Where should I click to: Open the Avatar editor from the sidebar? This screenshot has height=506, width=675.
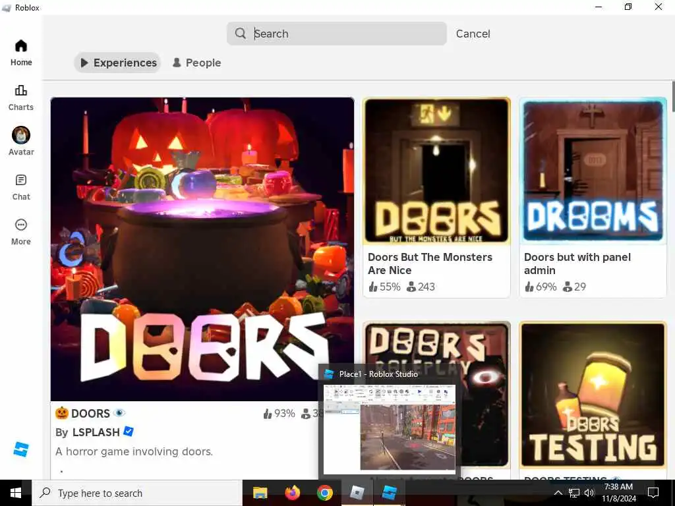click(21, 142)
